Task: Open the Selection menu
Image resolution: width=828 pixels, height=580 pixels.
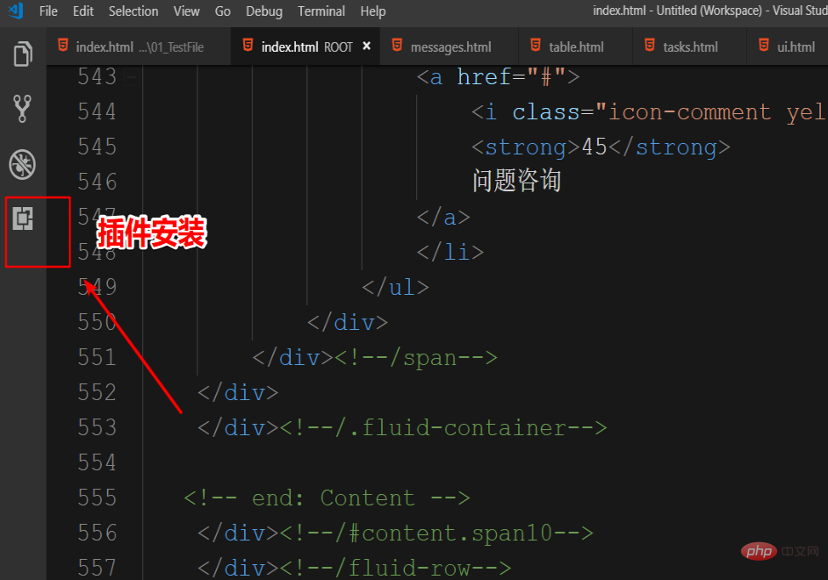Action: [x=133, y=11]
